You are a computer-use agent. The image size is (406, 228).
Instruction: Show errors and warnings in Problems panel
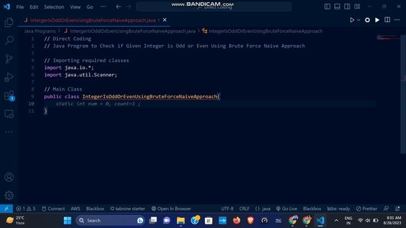[25, 208]
